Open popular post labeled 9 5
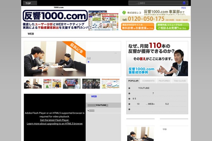 pyautogui.click(x=134, y=99)
